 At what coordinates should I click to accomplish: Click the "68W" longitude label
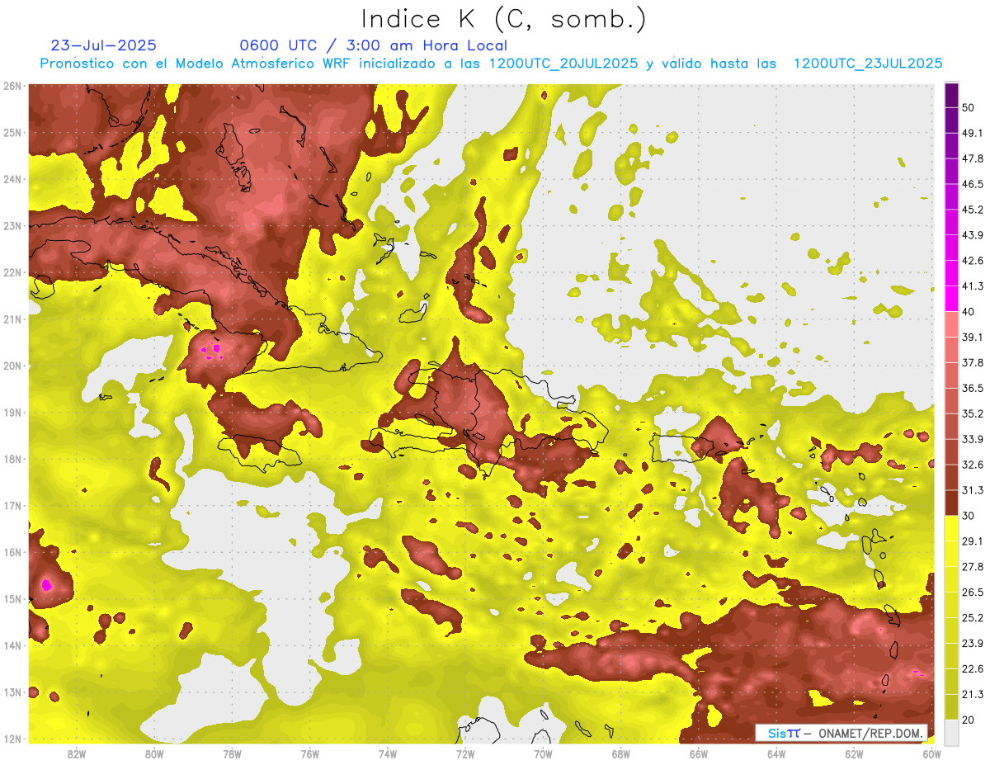(x=621, y=753)
